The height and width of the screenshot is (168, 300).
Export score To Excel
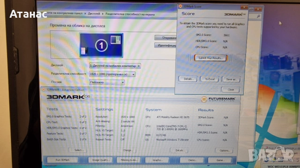pyautogui.click(x=210, y=79)
